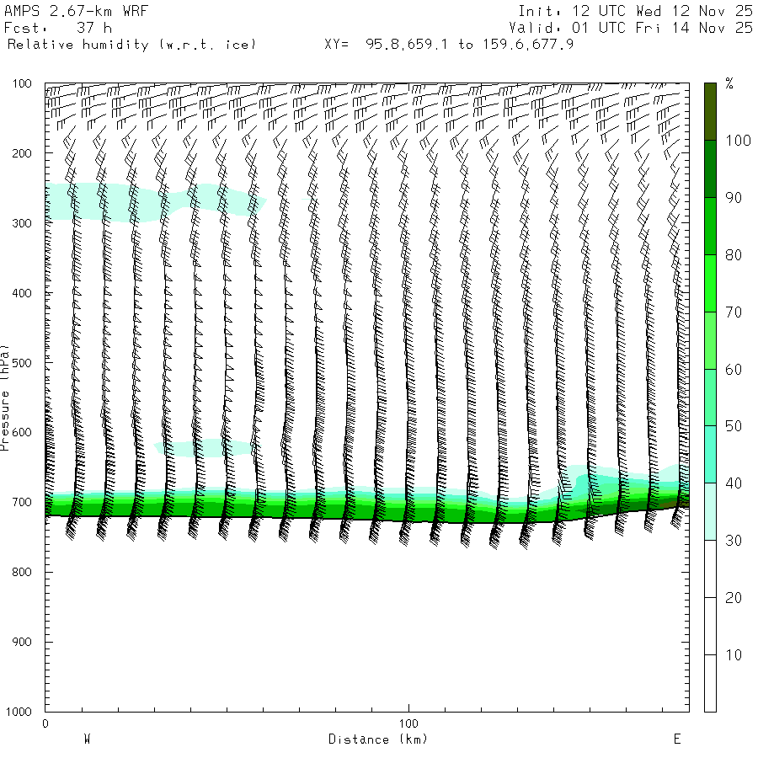Click the 600 hPa pressure axis label
This screenshot has width=758, height=758.
click(x=22, y=433)
